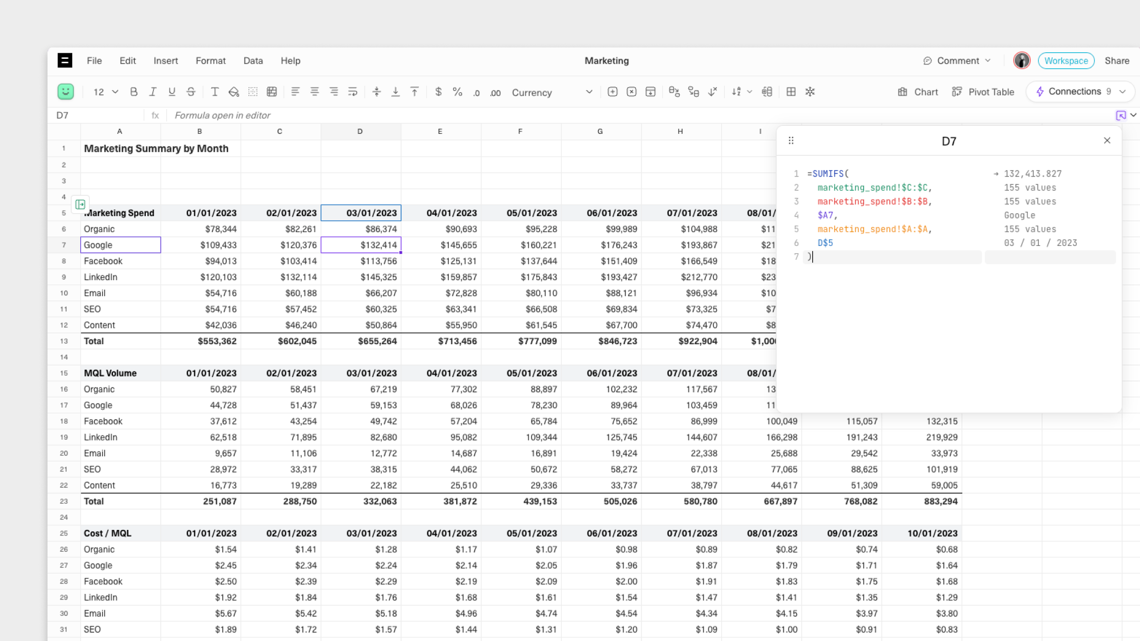
Task: Expand the sort options arrow
Action: point(750,92)
